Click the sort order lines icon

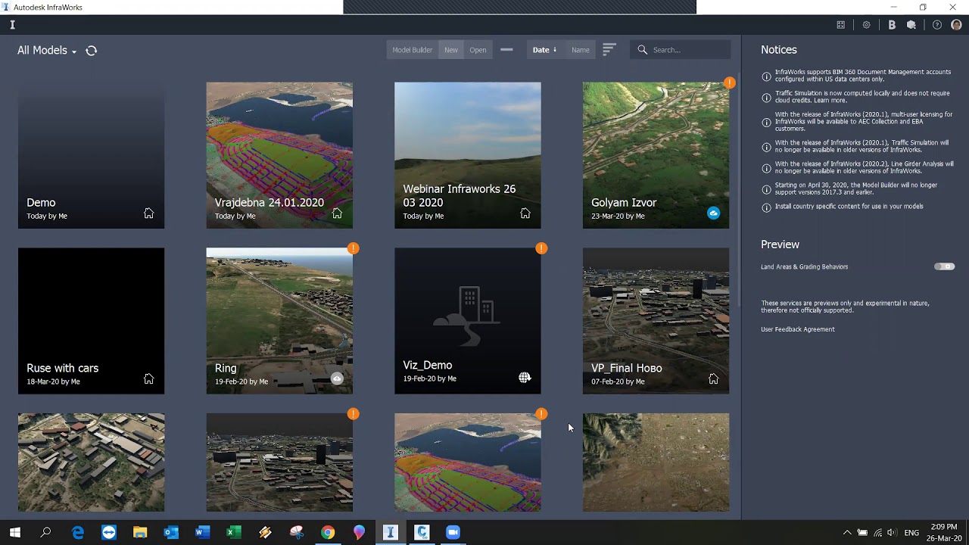click(x=609, y=50)
